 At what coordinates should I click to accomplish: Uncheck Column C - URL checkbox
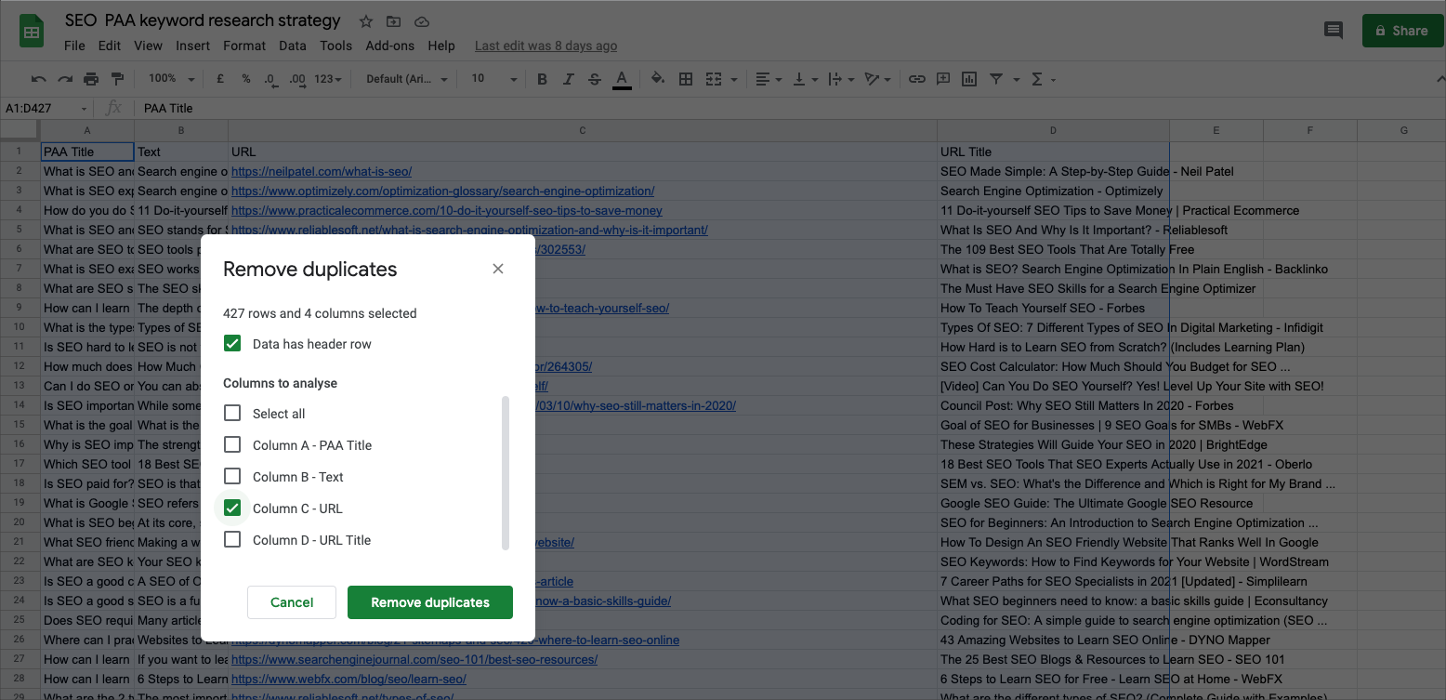click(x=232, y=508)
